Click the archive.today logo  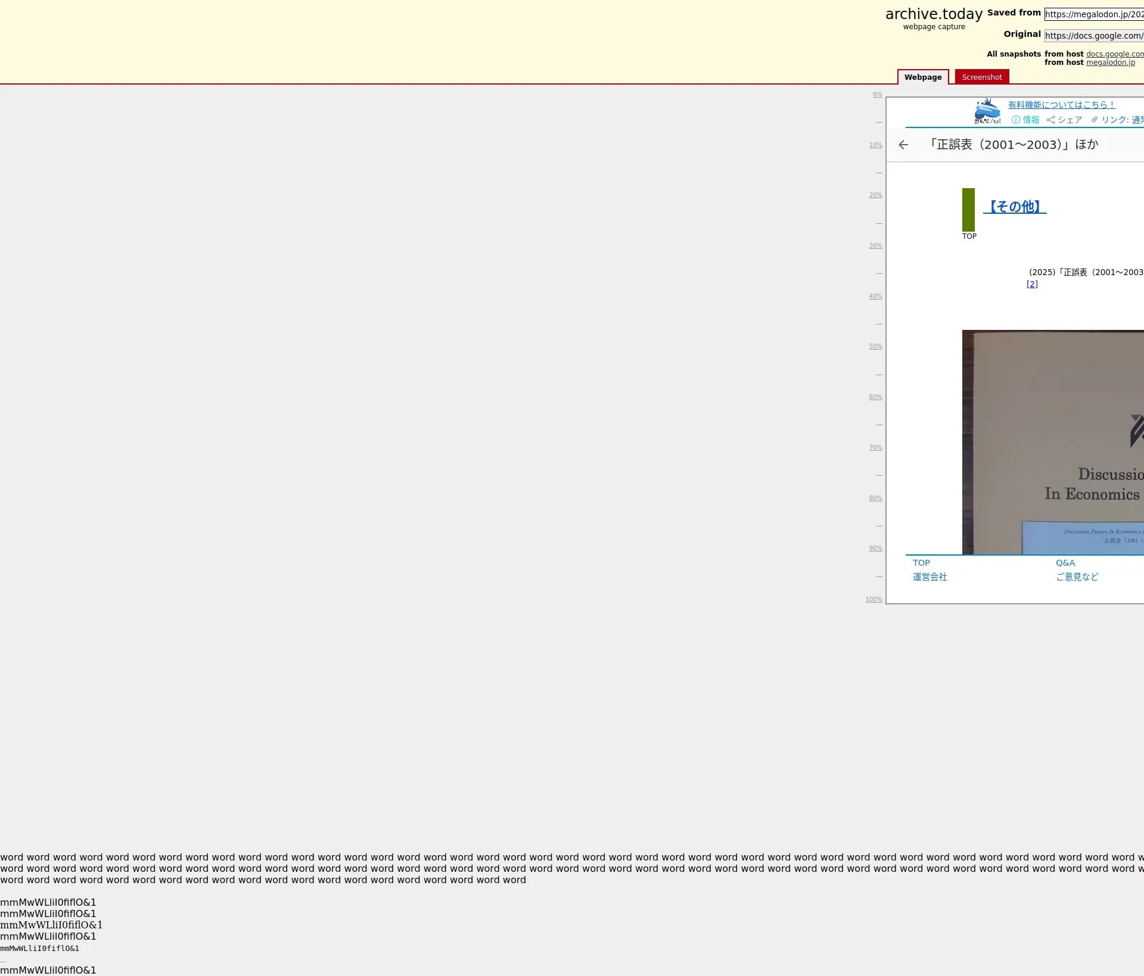tap(934, 14)
